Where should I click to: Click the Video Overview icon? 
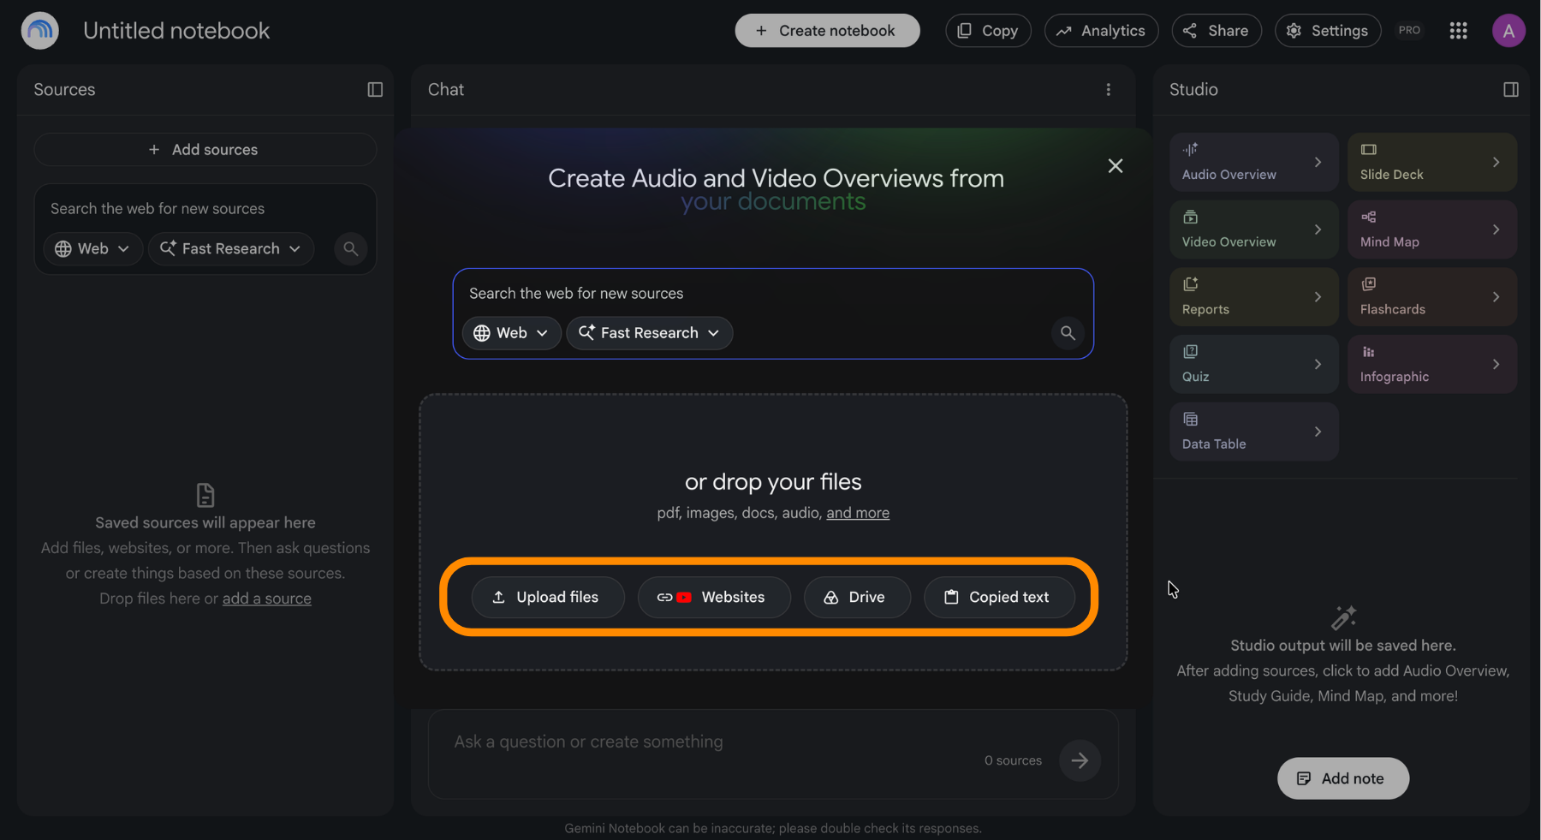(x=1190, y=217)
